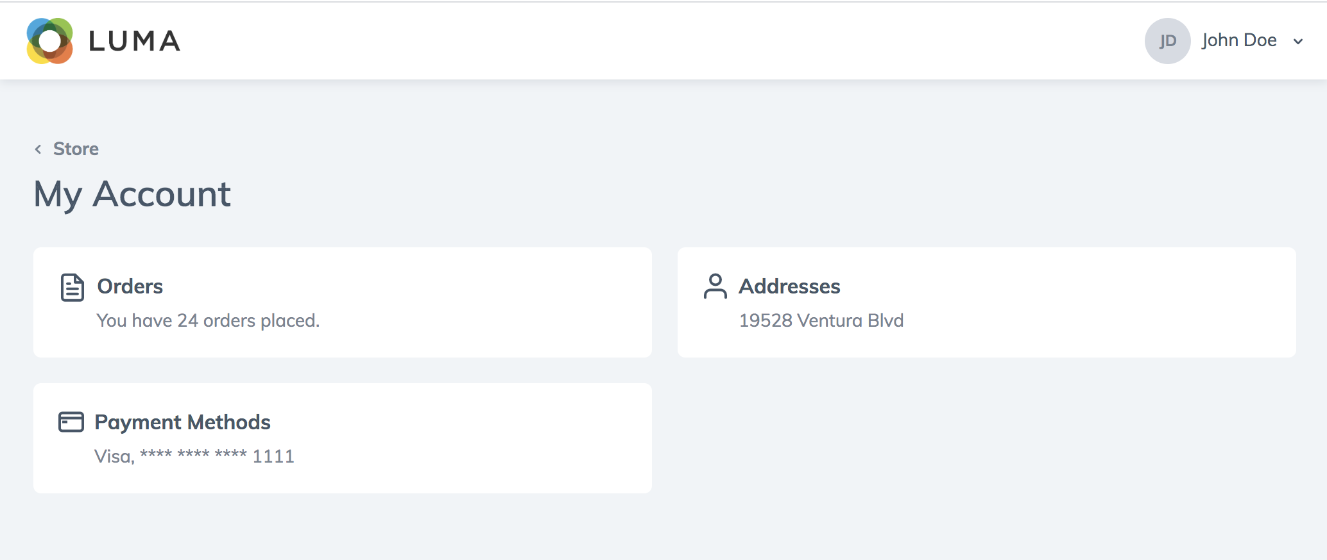Viewport: 1327px width, 560px height.
Task: Open the Addresses card panel
Action: coord(987,302)
